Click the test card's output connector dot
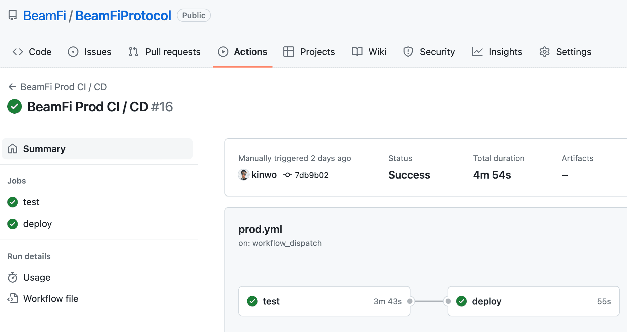Image resolution: width=627 pixels, height=332 pixels. (x=410, y=301)
